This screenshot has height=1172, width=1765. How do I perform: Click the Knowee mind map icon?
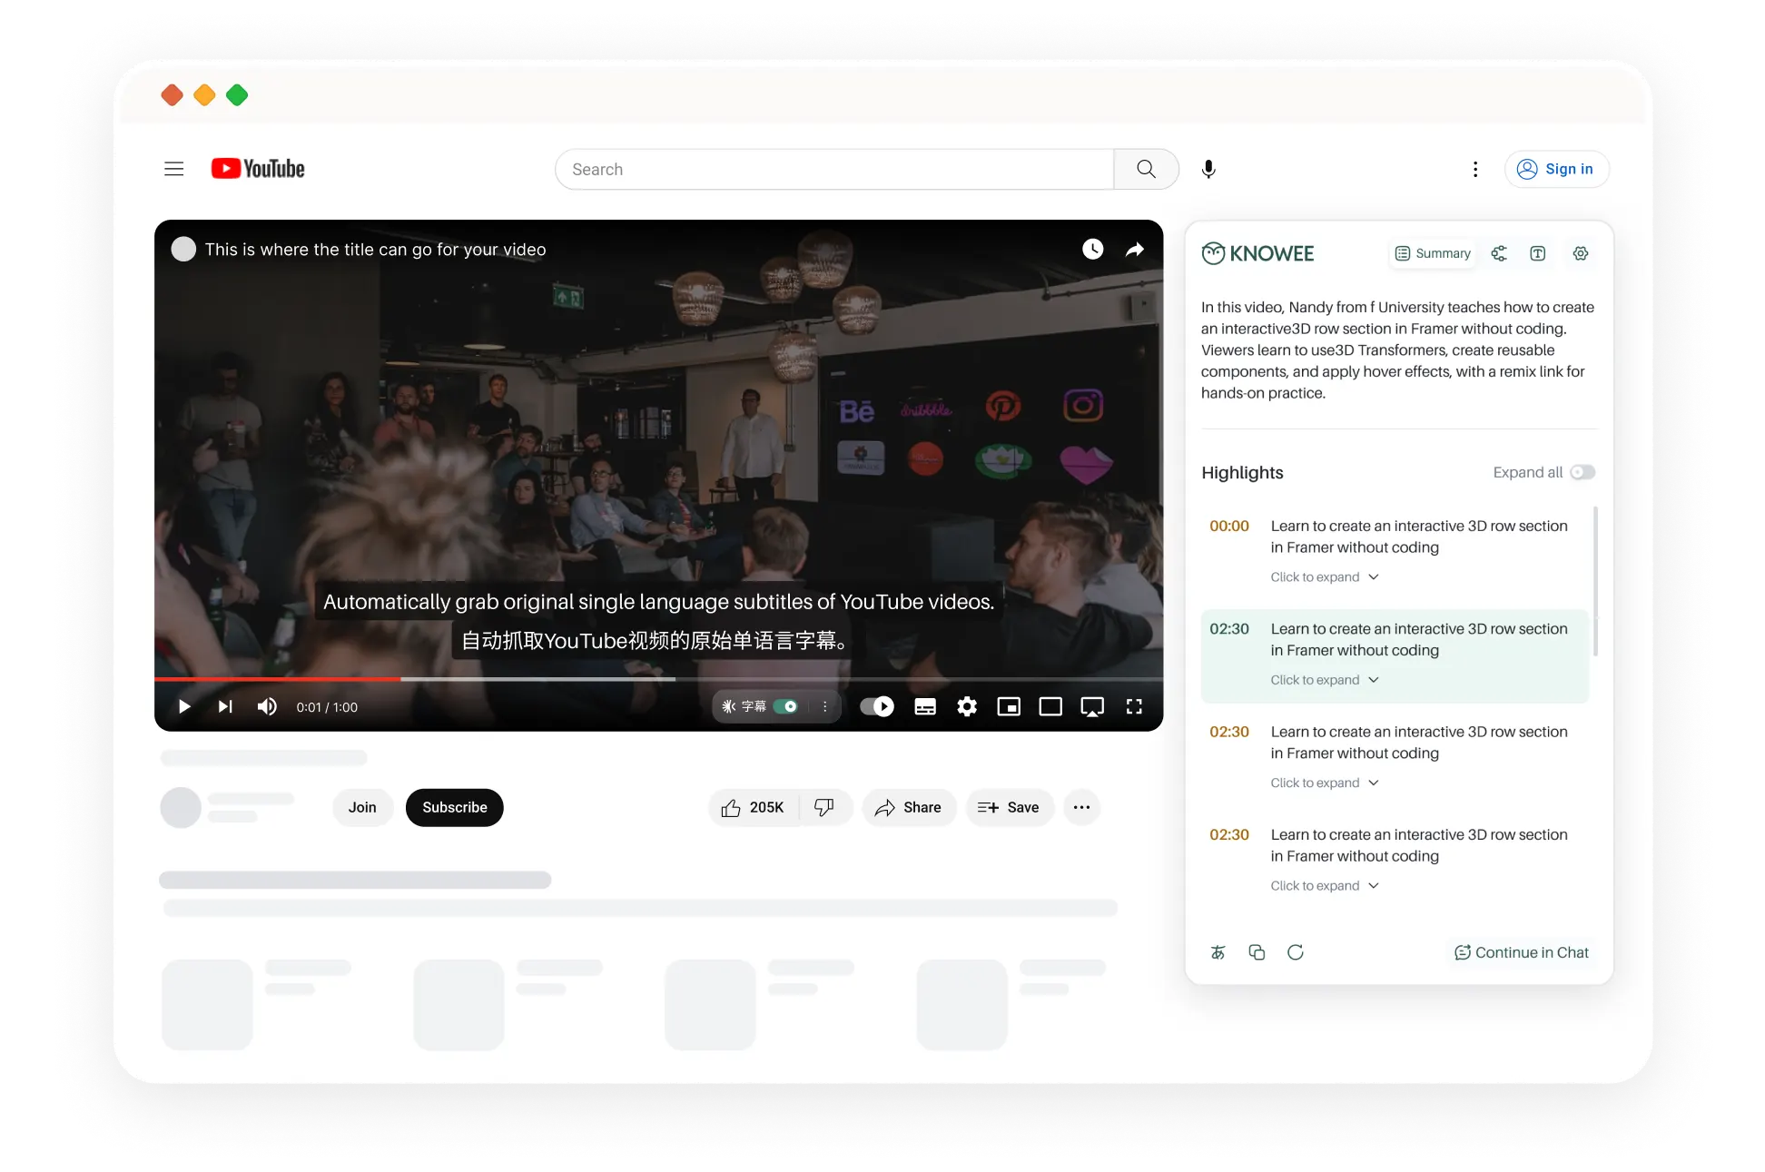pos(1499,253)
